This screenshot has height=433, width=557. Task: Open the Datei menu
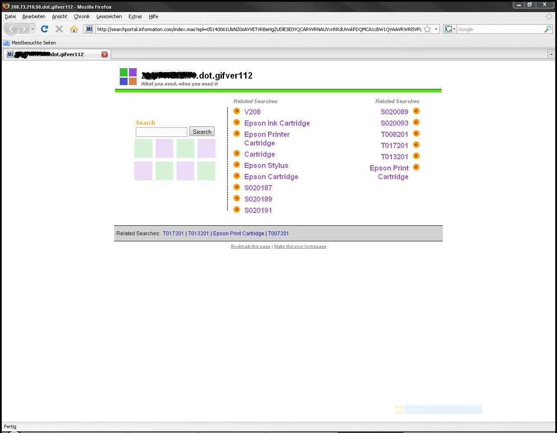(x=10, y=16)
